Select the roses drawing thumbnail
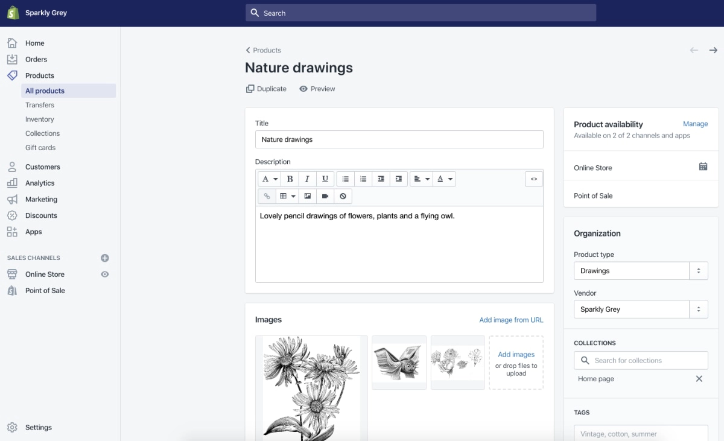 pyautogui.click(x=458, y=363)
